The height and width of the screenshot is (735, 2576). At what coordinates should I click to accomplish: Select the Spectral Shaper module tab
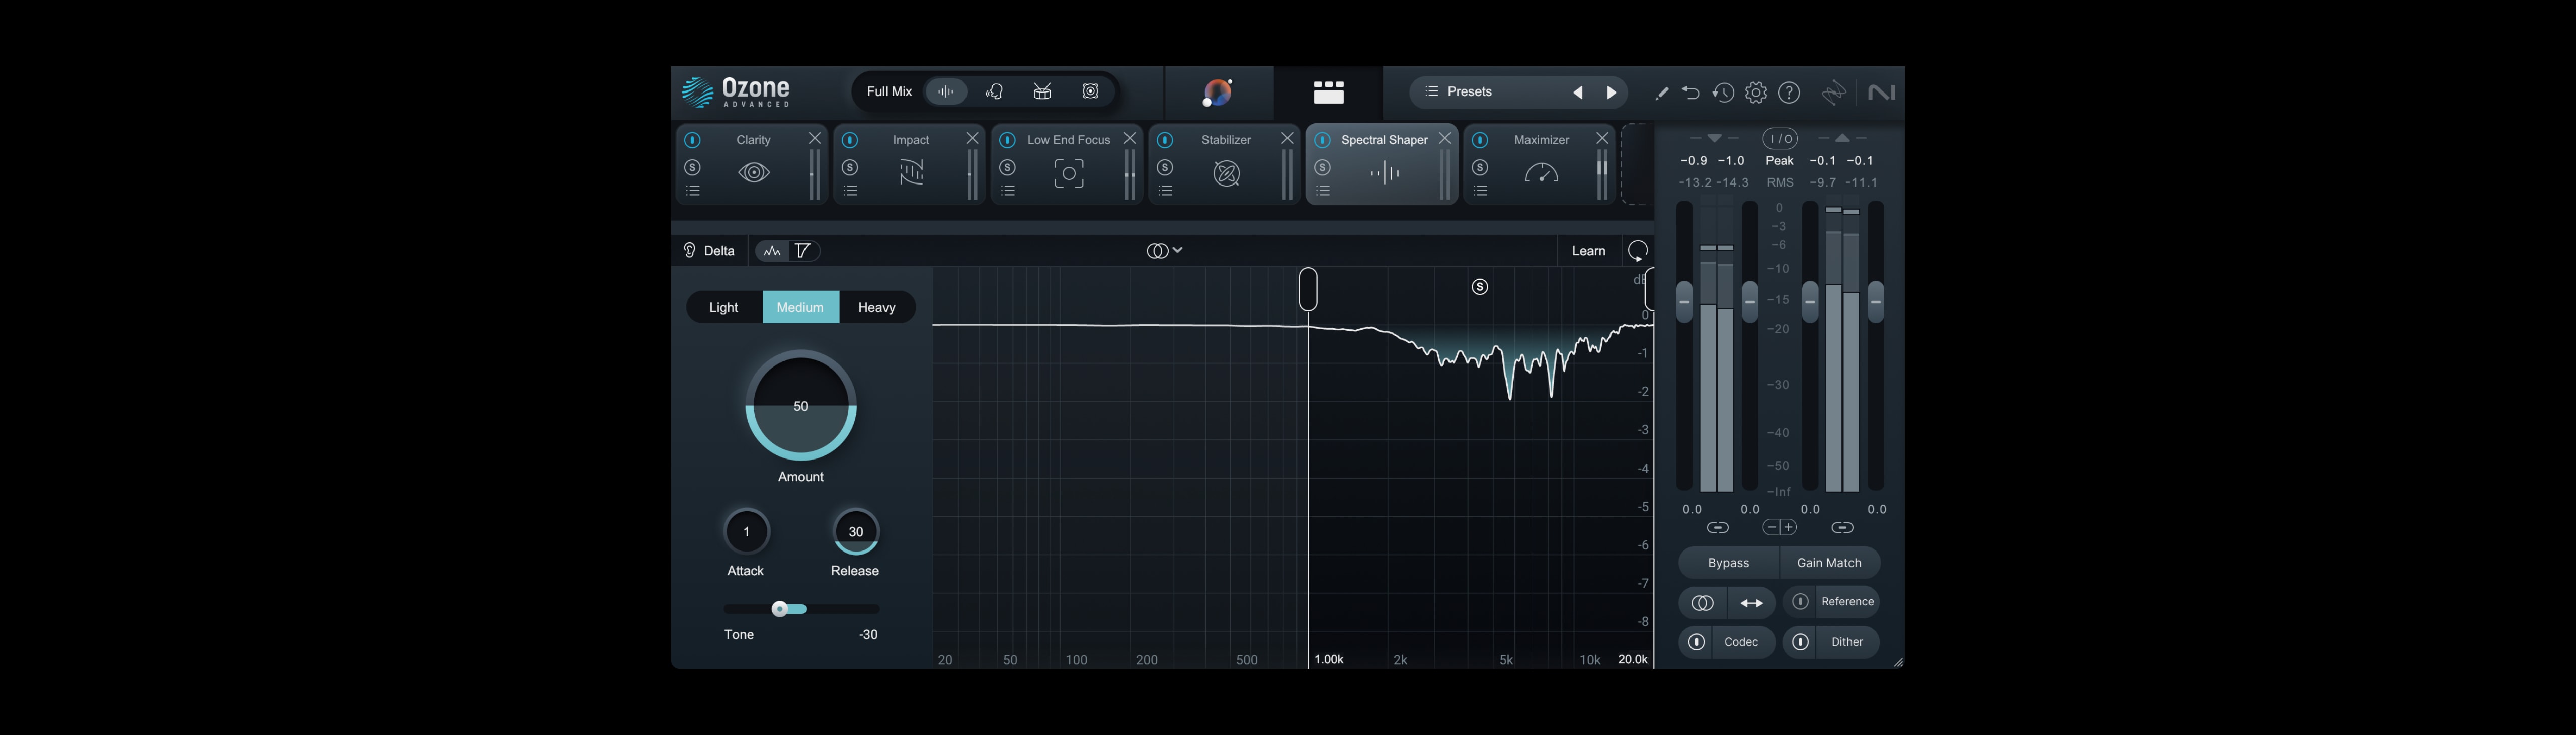click(1381, 165)
